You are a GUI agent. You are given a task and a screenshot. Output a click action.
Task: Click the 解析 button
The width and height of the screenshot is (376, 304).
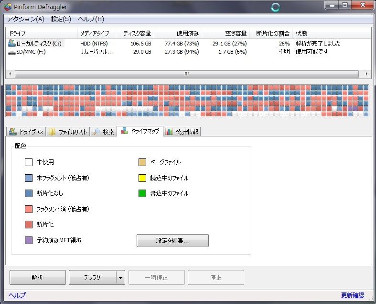38,277
